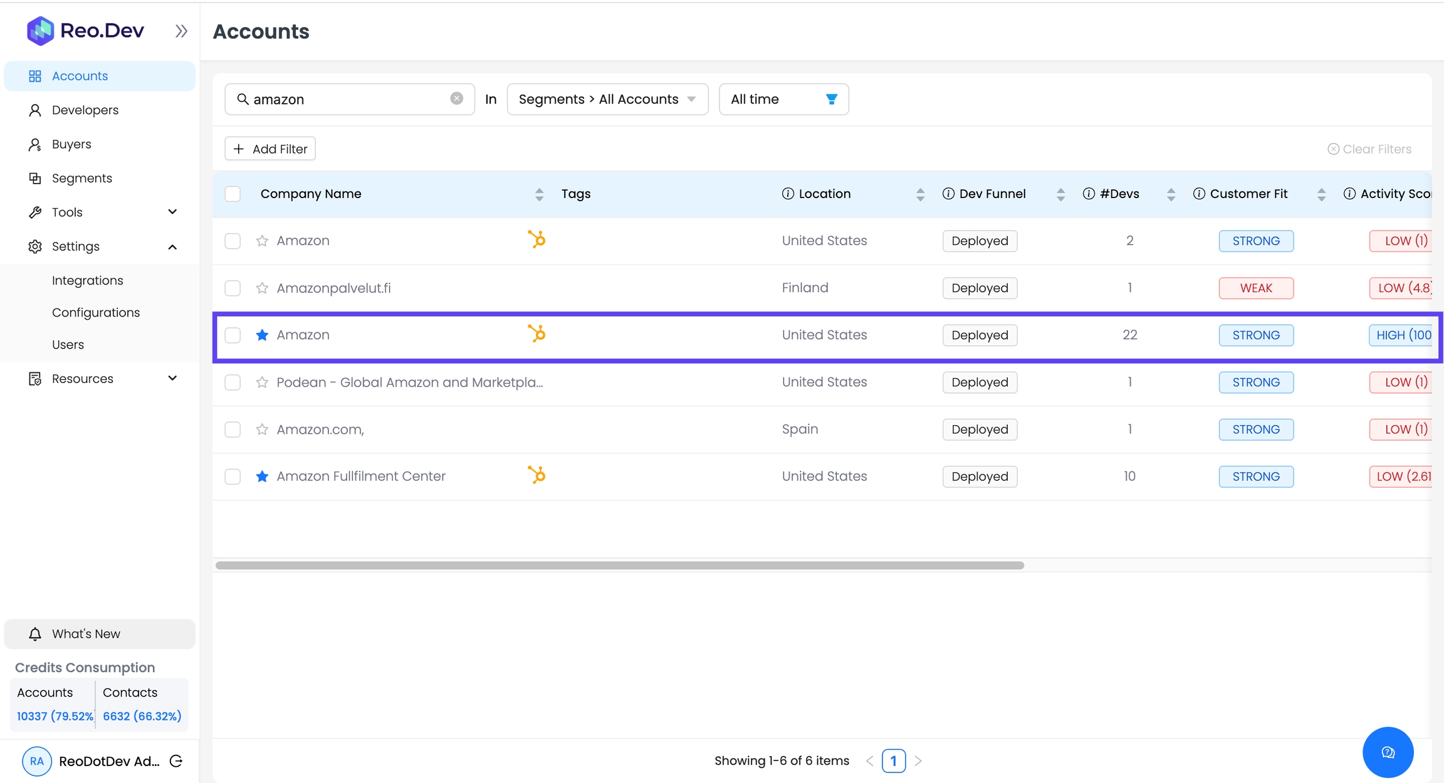Click Location column info icon
Viewport: 1444px width, 783px height.
[788, 194]
